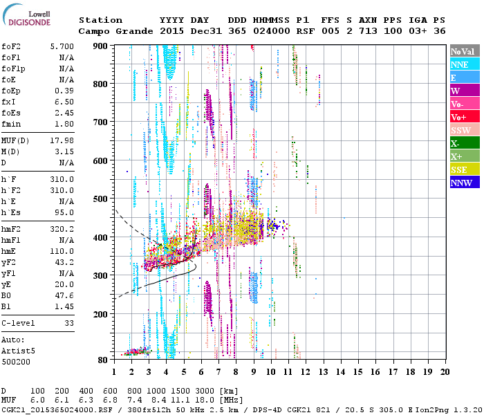Click the MUF 18.0 table value
This screenshot has width=484, height=415.
205,400
